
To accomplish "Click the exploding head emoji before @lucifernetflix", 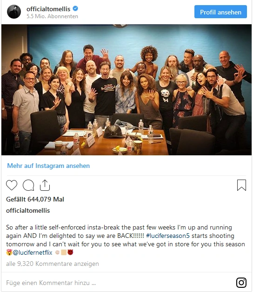I will [9, 252].
